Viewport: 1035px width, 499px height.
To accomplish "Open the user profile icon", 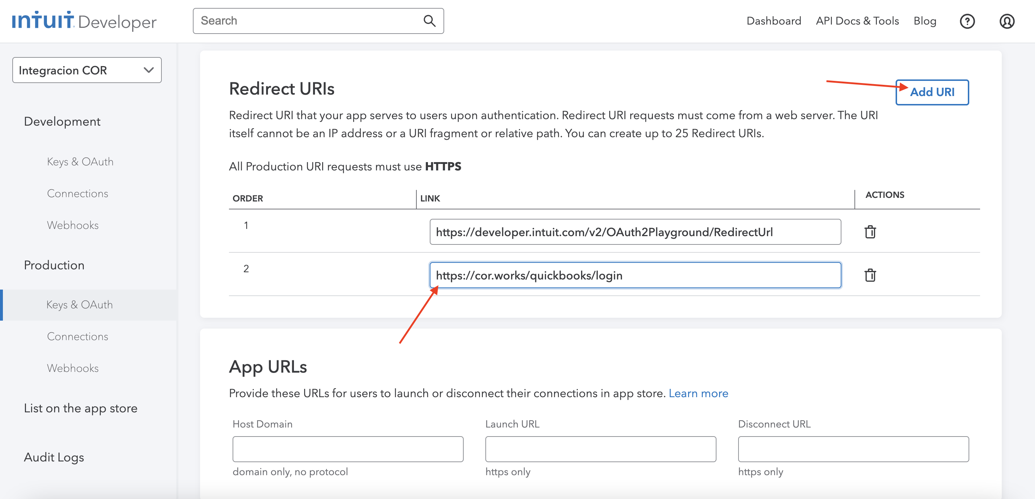I will coord(1007,21).
